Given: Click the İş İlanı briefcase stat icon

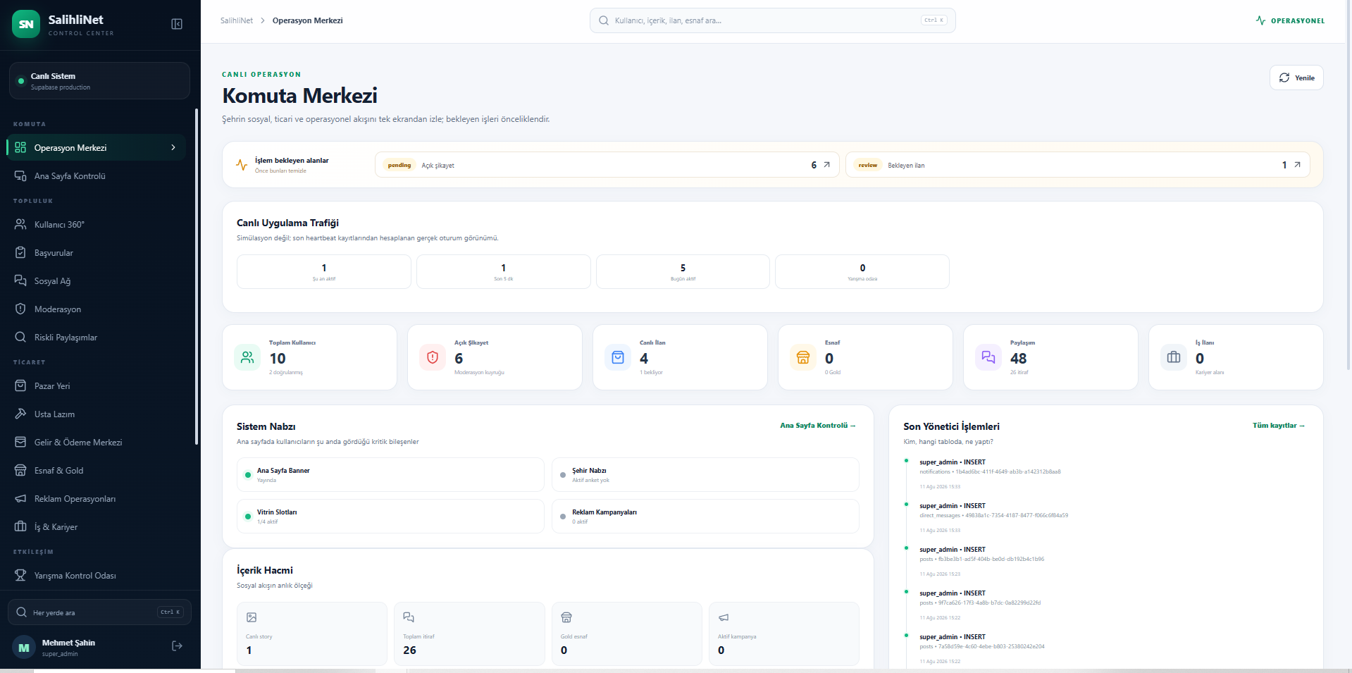Looking at the screenshot, I should coord(1174,357).
